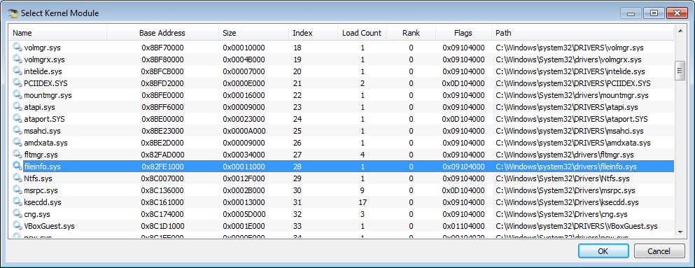Click the module icon beside ksecdd.sys

(17, 202)
